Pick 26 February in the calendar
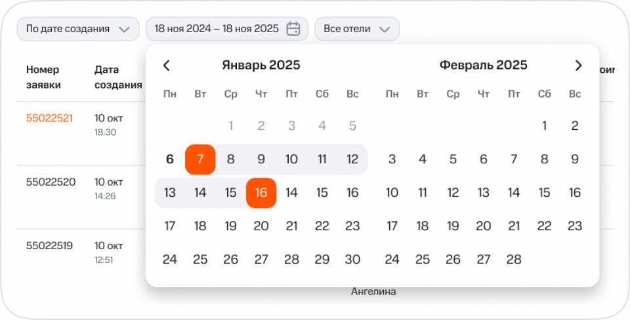This screenshot has width=630, height=320. point(453,260)
